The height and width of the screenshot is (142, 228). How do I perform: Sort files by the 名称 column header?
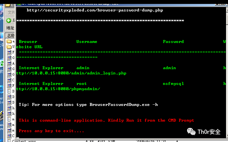click(x=10, y=35)
